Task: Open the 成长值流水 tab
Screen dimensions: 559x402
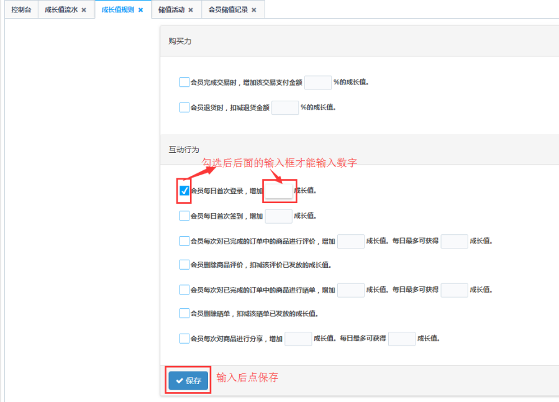Action: (61, 10)
